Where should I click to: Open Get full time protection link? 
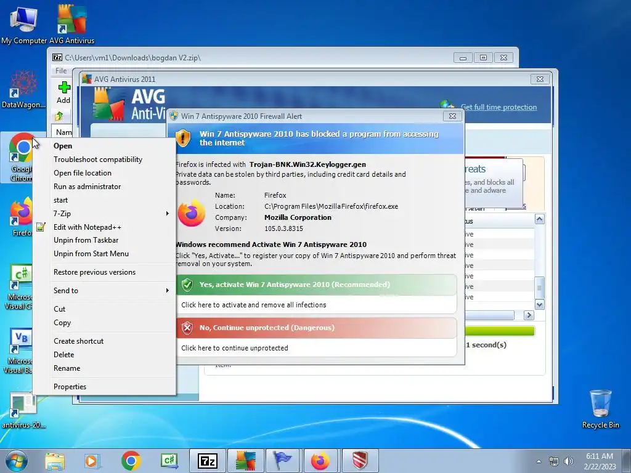coord(499,107)
